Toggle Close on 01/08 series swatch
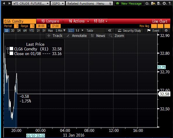 click(11, 53)
